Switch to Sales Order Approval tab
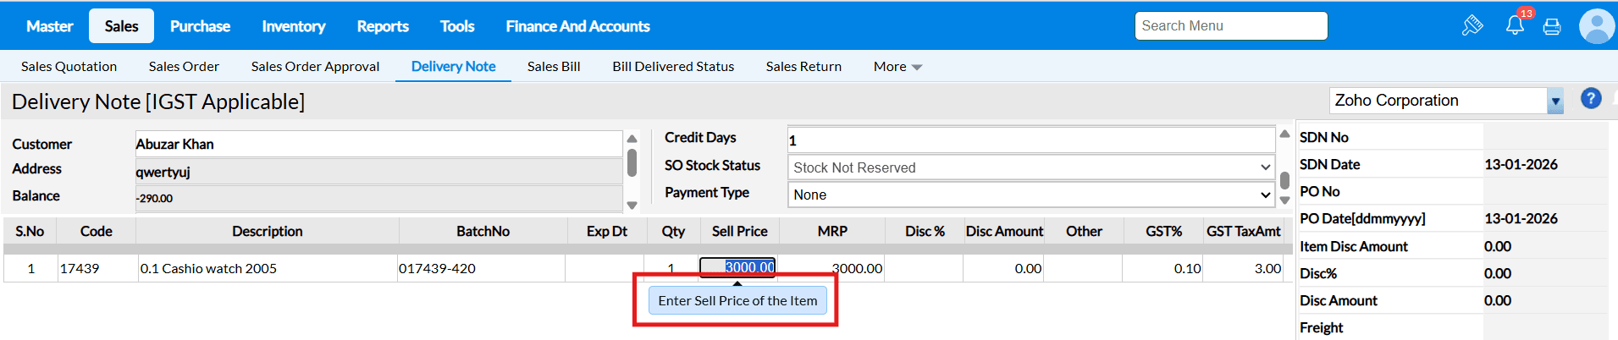The height and width of the screenshot is (340, 1618). (315, 66)
